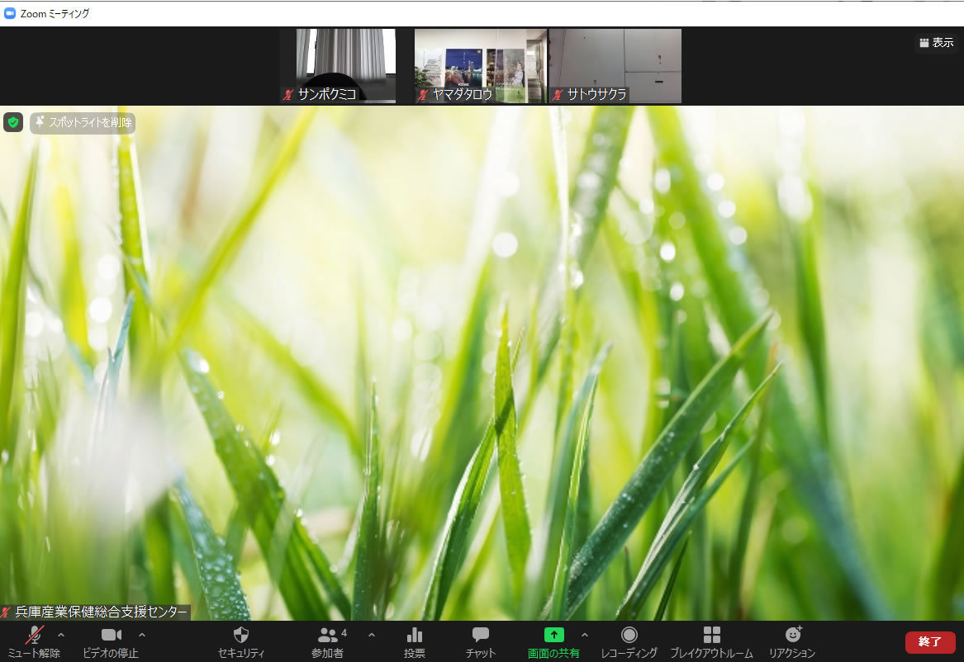
Task: Open the セキュリティ shield menu
Action: click(241, 642)
